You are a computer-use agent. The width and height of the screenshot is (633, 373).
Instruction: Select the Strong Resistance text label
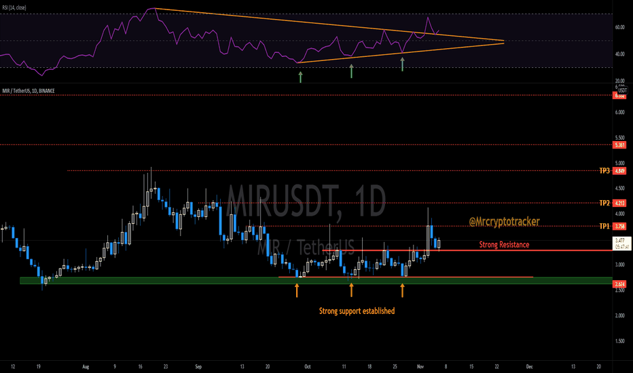coord(504,244)
